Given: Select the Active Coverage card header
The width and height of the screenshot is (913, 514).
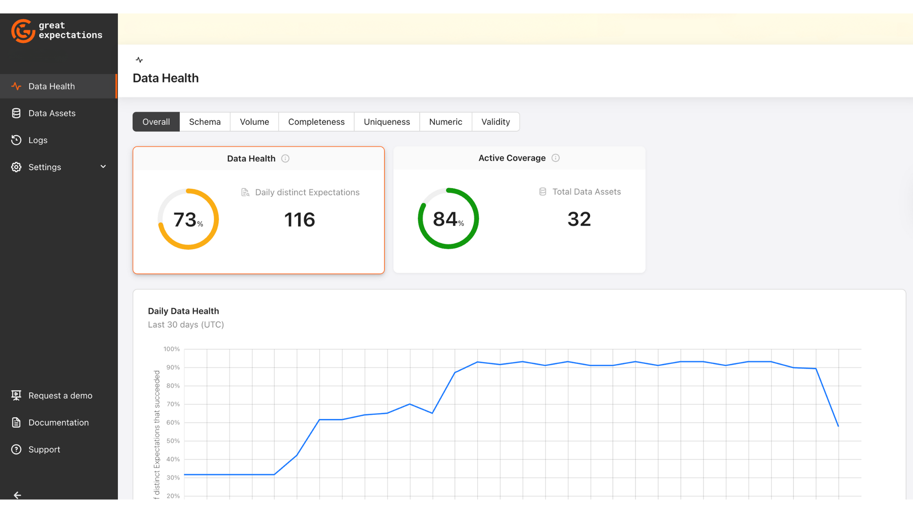Looking at the screenshot, I should 519,158.
